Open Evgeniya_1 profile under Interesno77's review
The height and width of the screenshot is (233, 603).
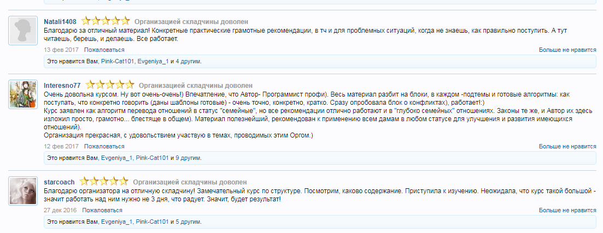pyautogui.click(x=117, y=158)
